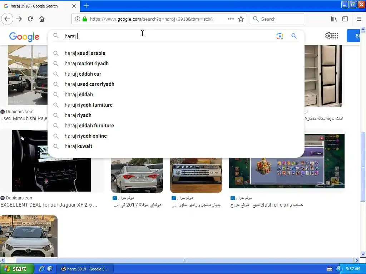Submit search with blue magnifier icon
This screenshot has height=274, width=366.
[294, 36]
